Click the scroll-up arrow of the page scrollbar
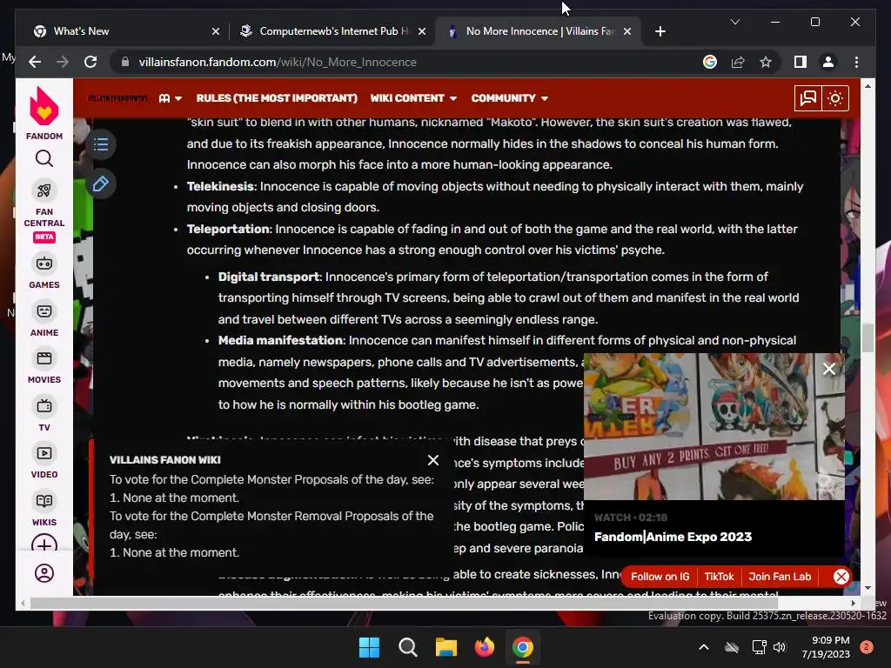This screenshot has height=668, width=891. pyautogui.click(x=868, y=86)
